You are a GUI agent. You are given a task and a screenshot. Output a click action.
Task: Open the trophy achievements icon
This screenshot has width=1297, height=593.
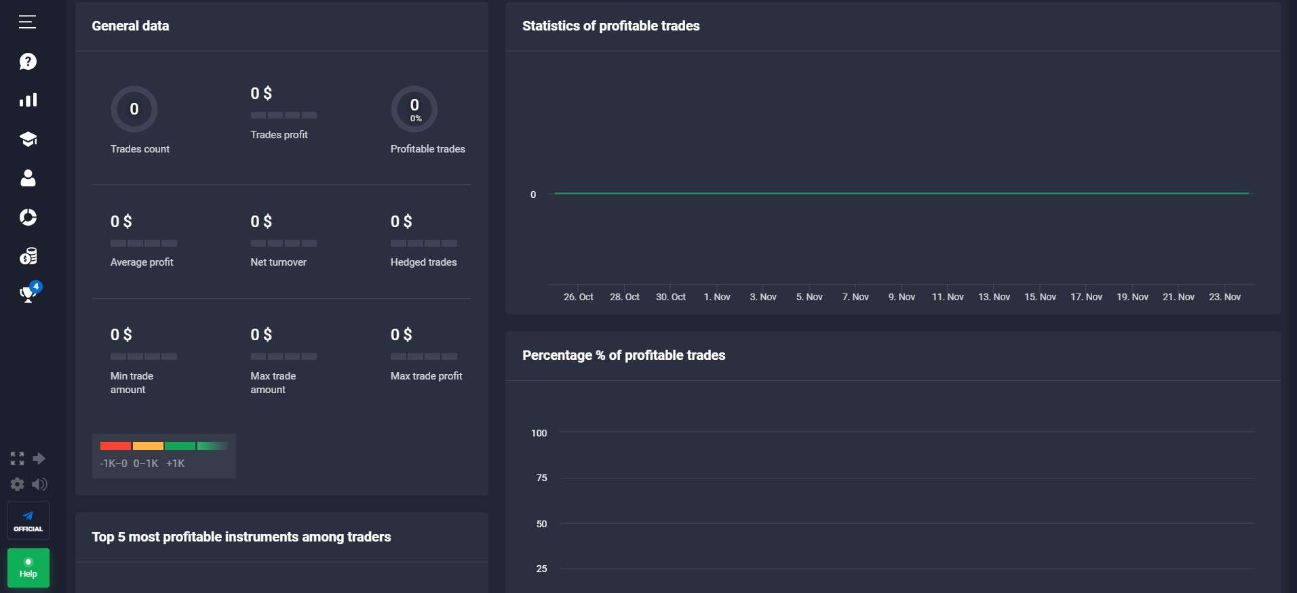pos(27,295)
